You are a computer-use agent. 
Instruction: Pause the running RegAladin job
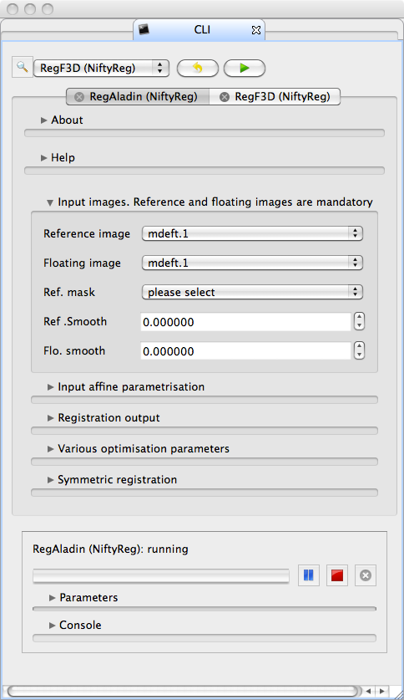(x=309, y=575)
